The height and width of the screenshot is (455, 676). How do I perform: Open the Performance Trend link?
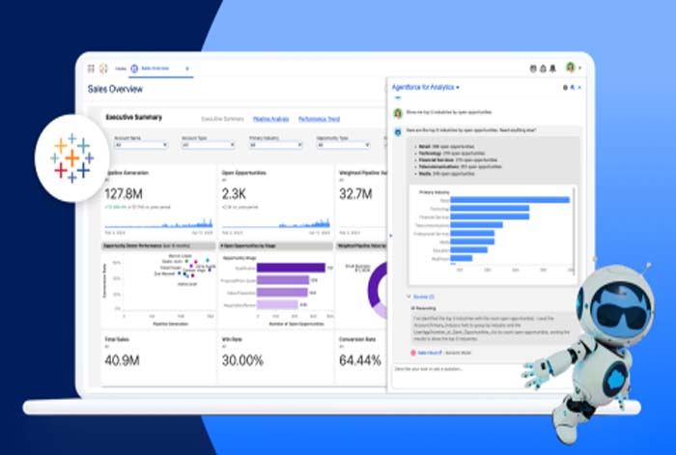(x=319, y=119)
